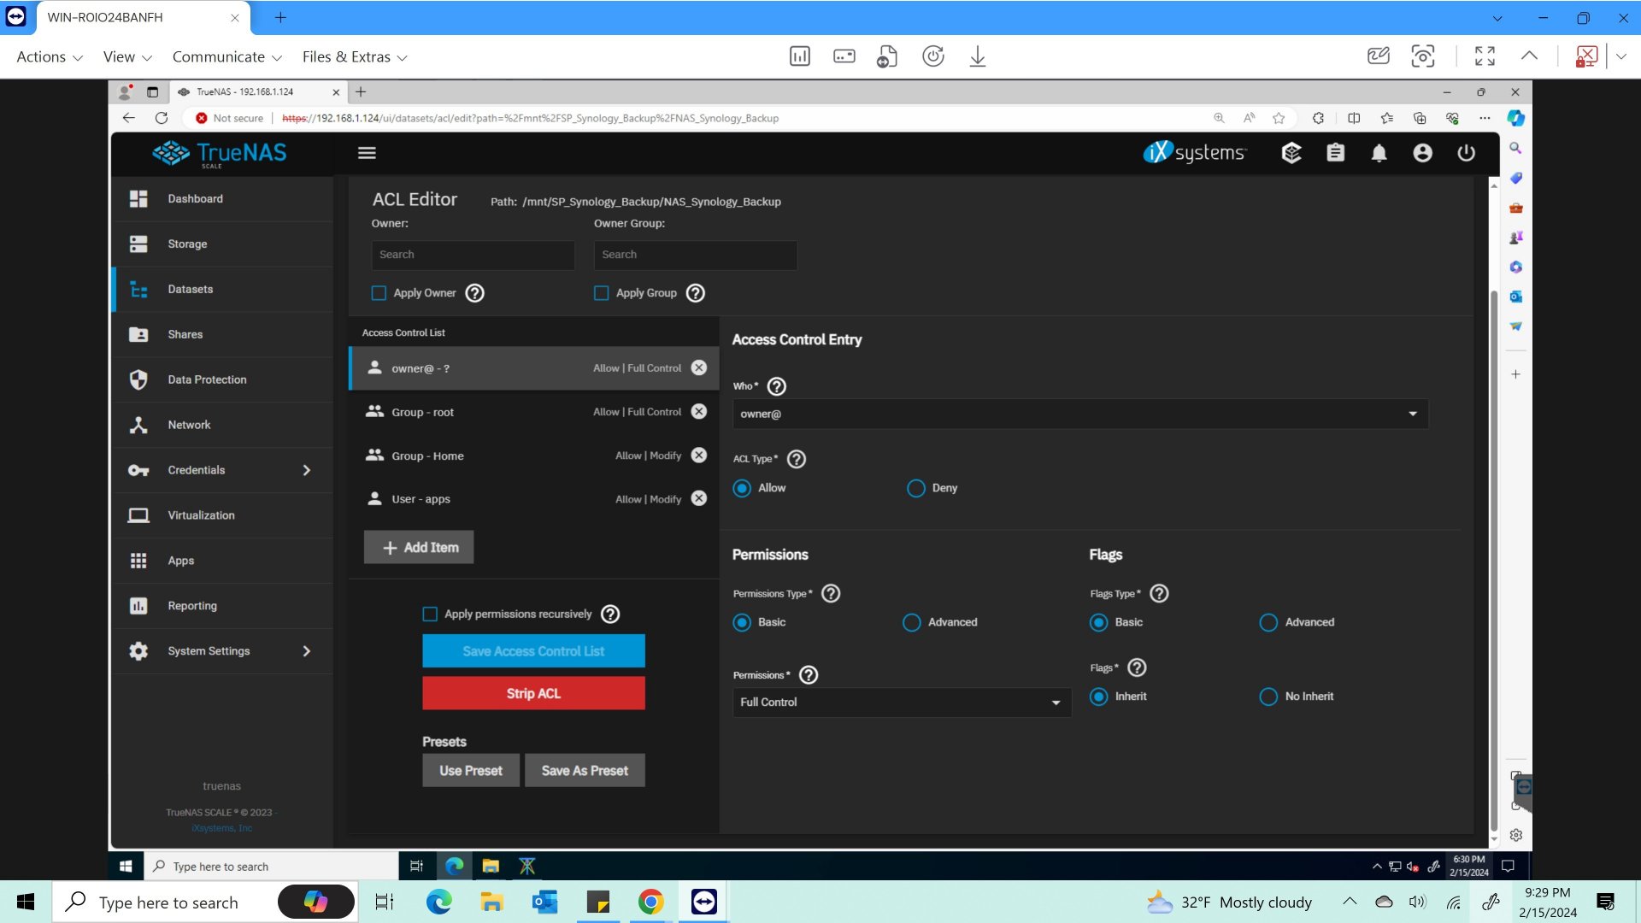Image resolution: width=1641 pixels, height=923 pixels.
Task: Click the Owner search field
Action: point(473,255)
